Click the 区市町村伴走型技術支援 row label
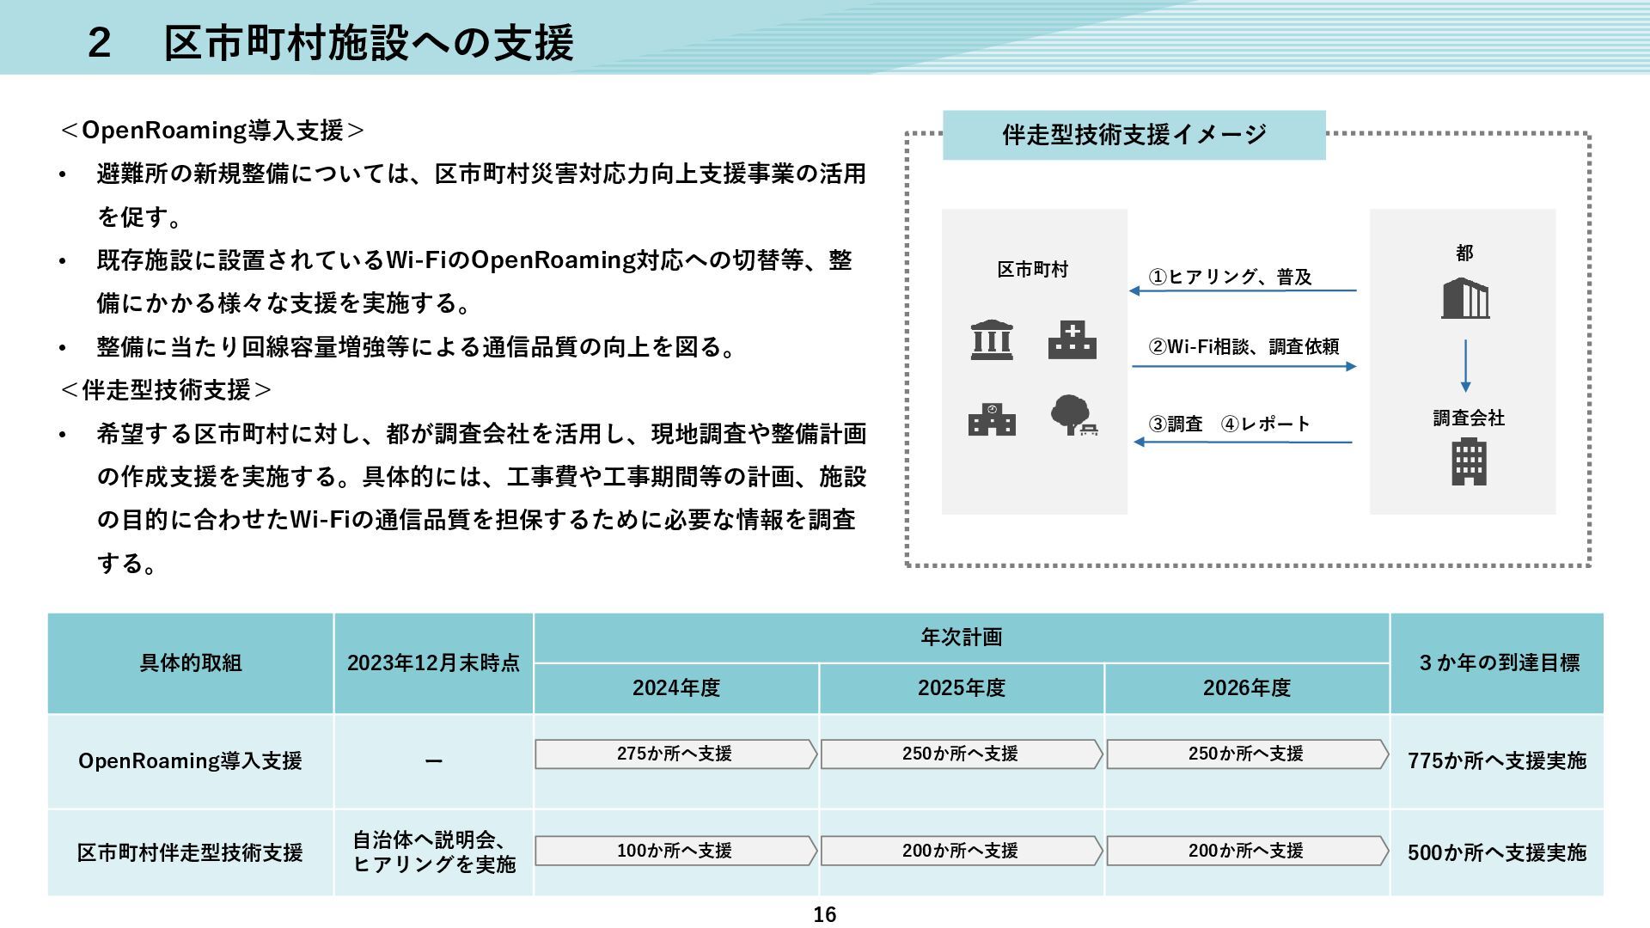 point(190,852)
